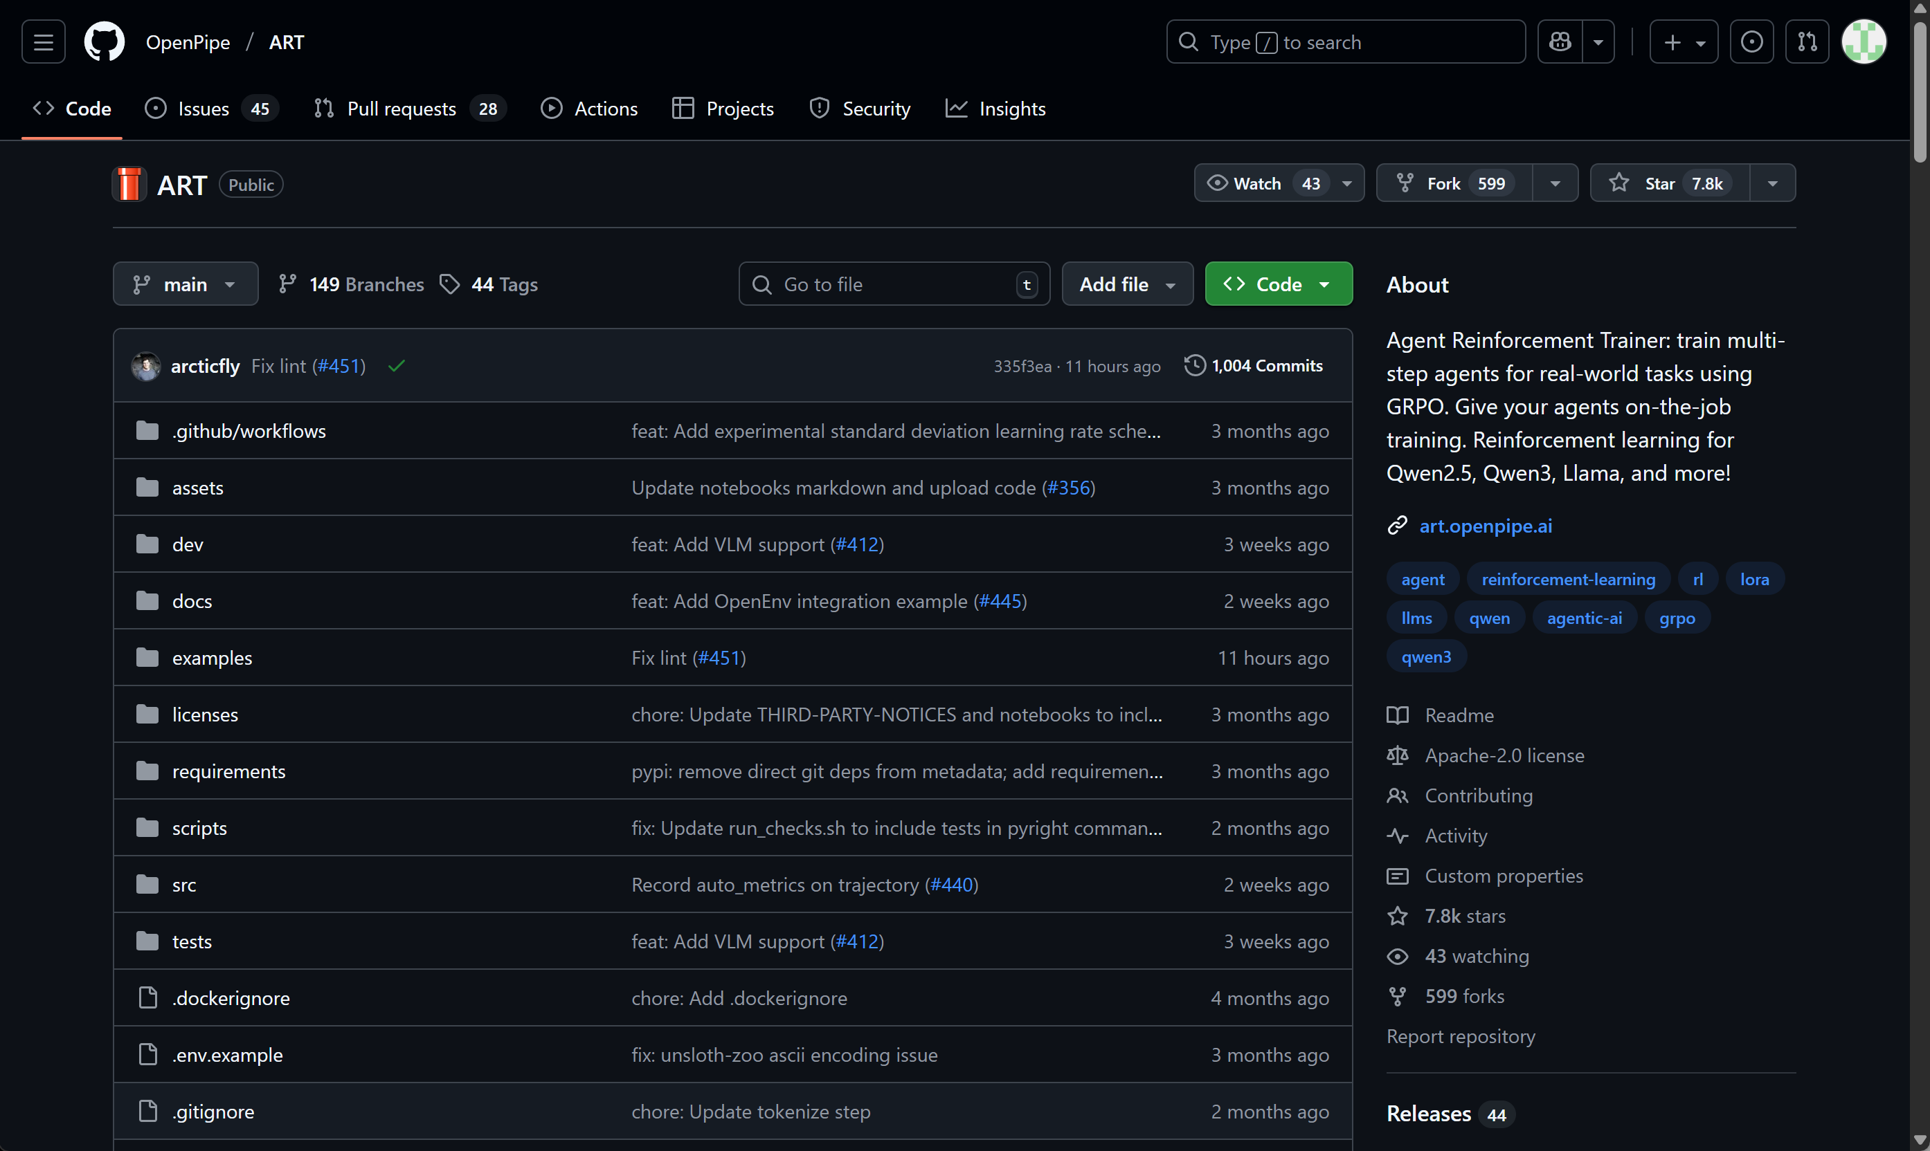The image size is (1930, 1151).
Task: Switch to the Pull requests tab
Action: [x=402, y=109]
